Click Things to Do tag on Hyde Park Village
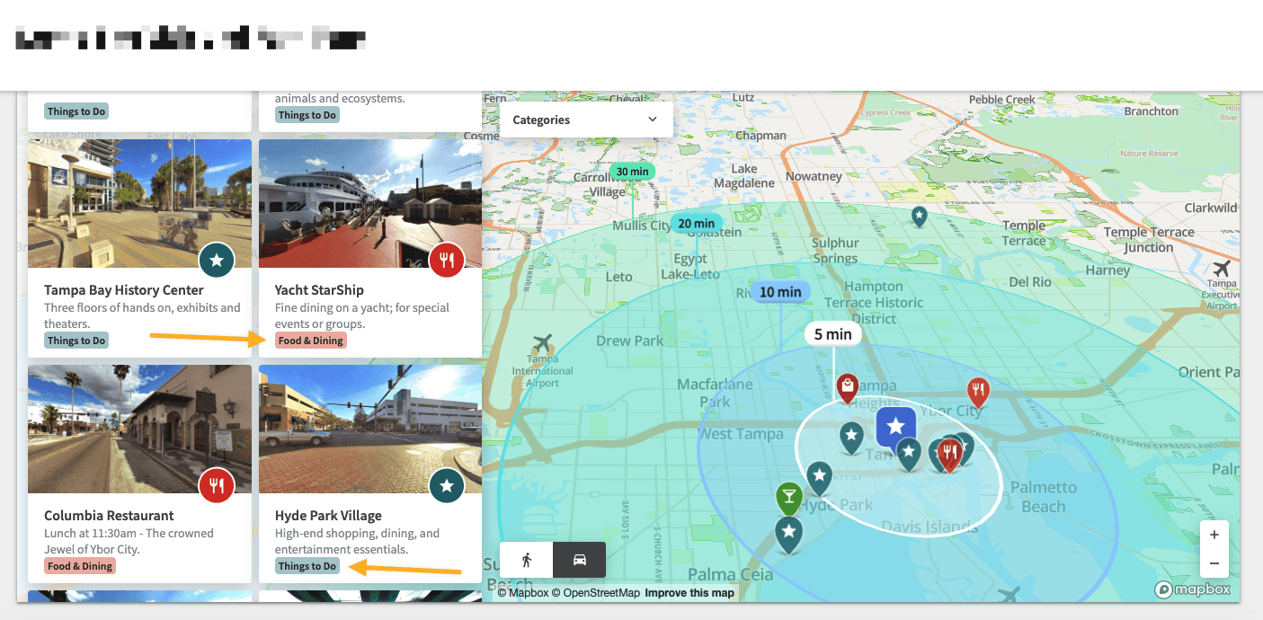The image size is (1263, 620). [307, 566]
